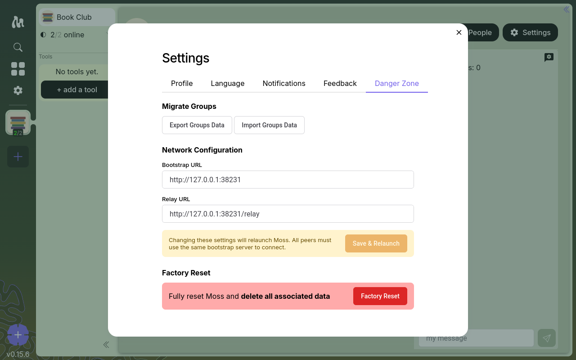Collapse the group sidebar panel

click(106, 345)
